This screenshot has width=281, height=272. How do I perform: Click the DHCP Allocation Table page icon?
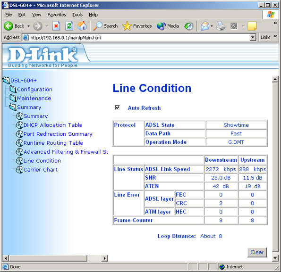pos(19,125)
